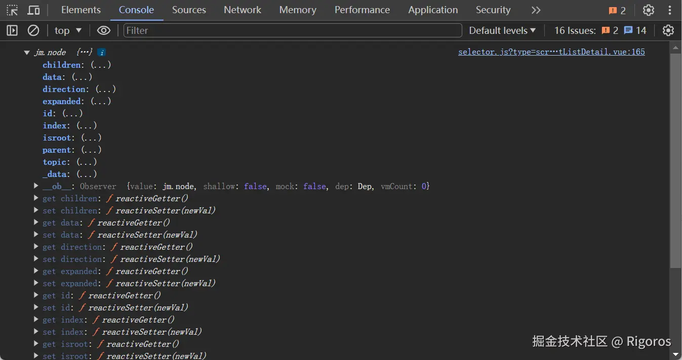Toggle the device toolbar icon
Viewport: 682px width, 360px height.
[33, 10]
